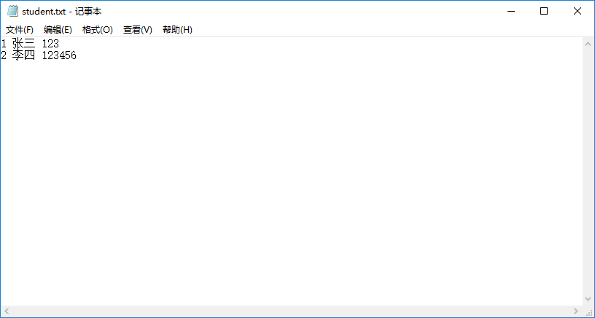Open the 查看(V) menu
This screenshot has height=318, width=595.
pos(137,30)
